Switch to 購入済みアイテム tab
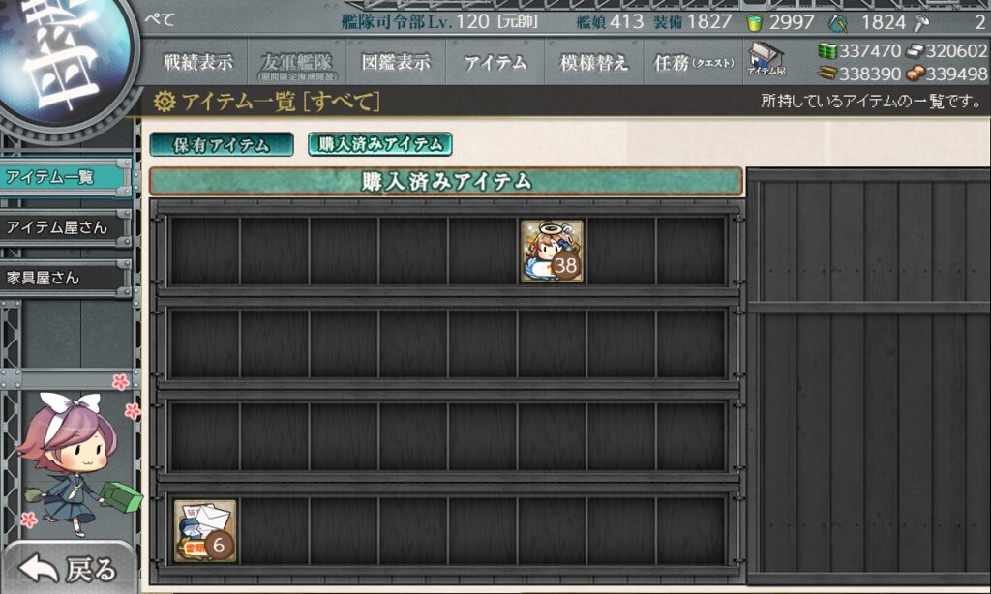Viewport: 991px width, 594px height. click(x=380, y=144)
